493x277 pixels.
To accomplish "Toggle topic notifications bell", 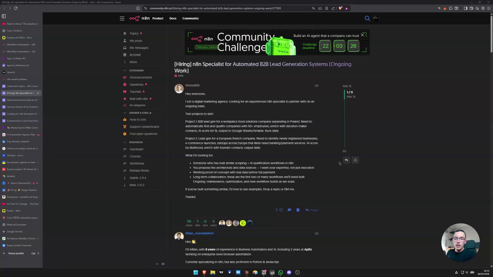I will [355, 160].
